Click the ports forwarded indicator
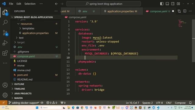The width and height of the screenshot is (195, 110). coord(63,103)
